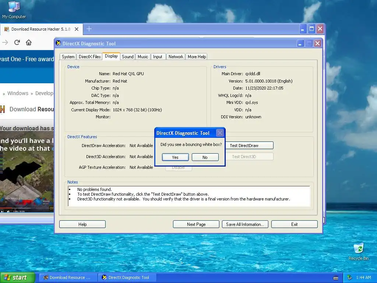This screenshot has height=283, width=377.
Task: Switch to the Sound tab
Action: (x=127, y=56)
